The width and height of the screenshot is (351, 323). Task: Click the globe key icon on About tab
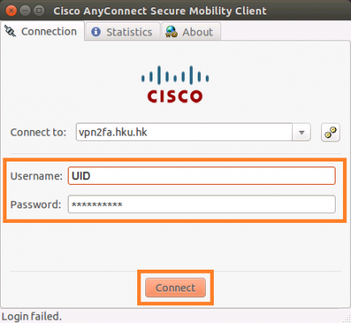(171, 31)
